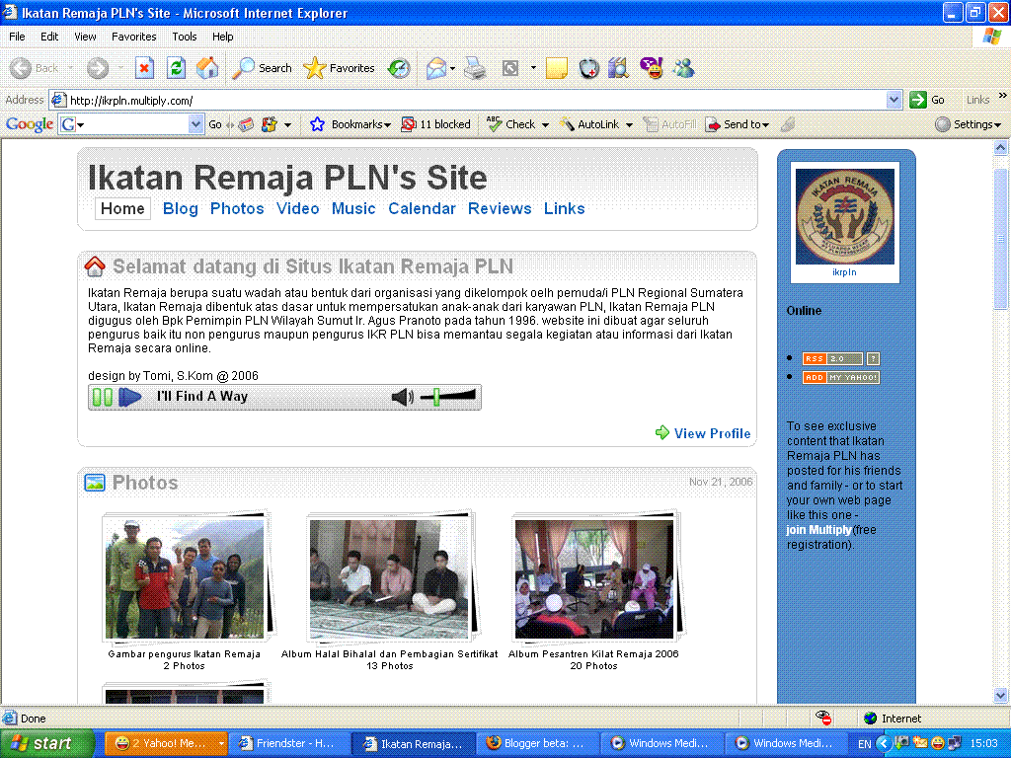Click the blue play arrow in the music player

point(130,397)
